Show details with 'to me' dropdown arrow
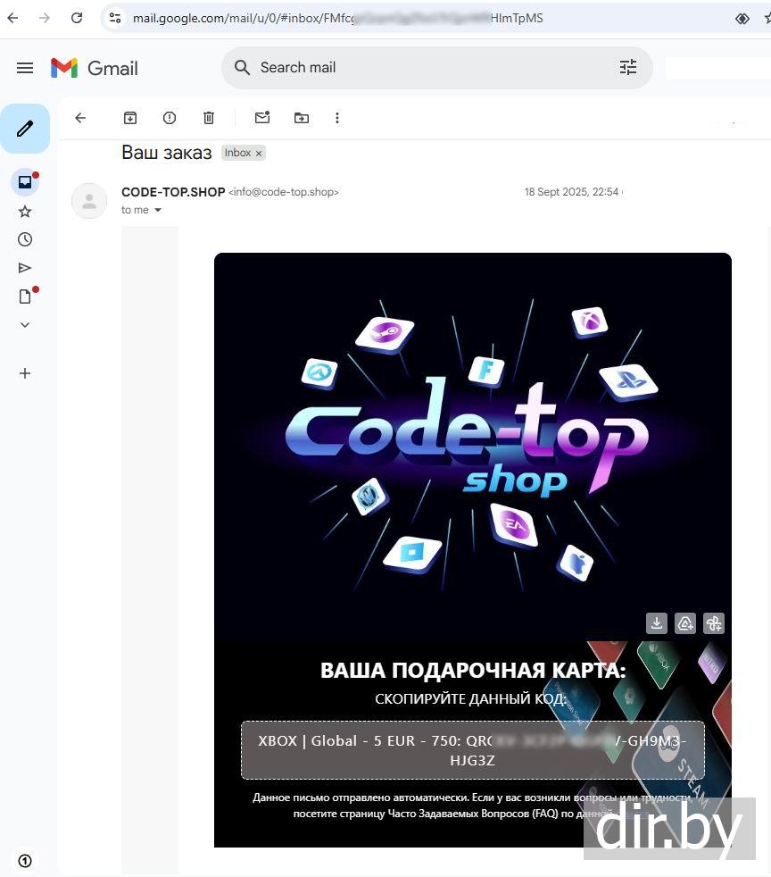Viewport: 771px width, 877px height. [158, 210]
